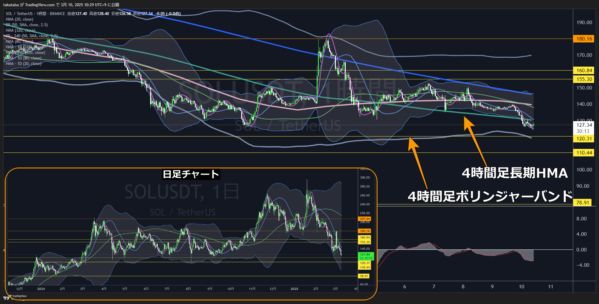599x304 pixels.
Task: Click '8月' on the daily inset time axis
Action: [188, 289]
